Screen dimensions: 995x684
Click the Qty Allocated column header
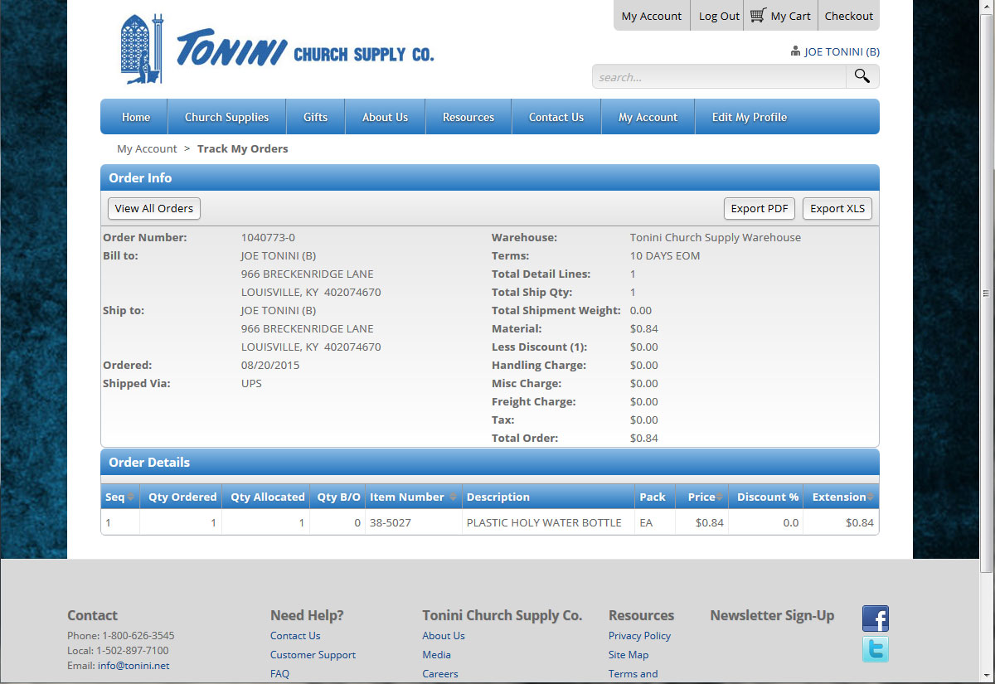click(266, 497)
